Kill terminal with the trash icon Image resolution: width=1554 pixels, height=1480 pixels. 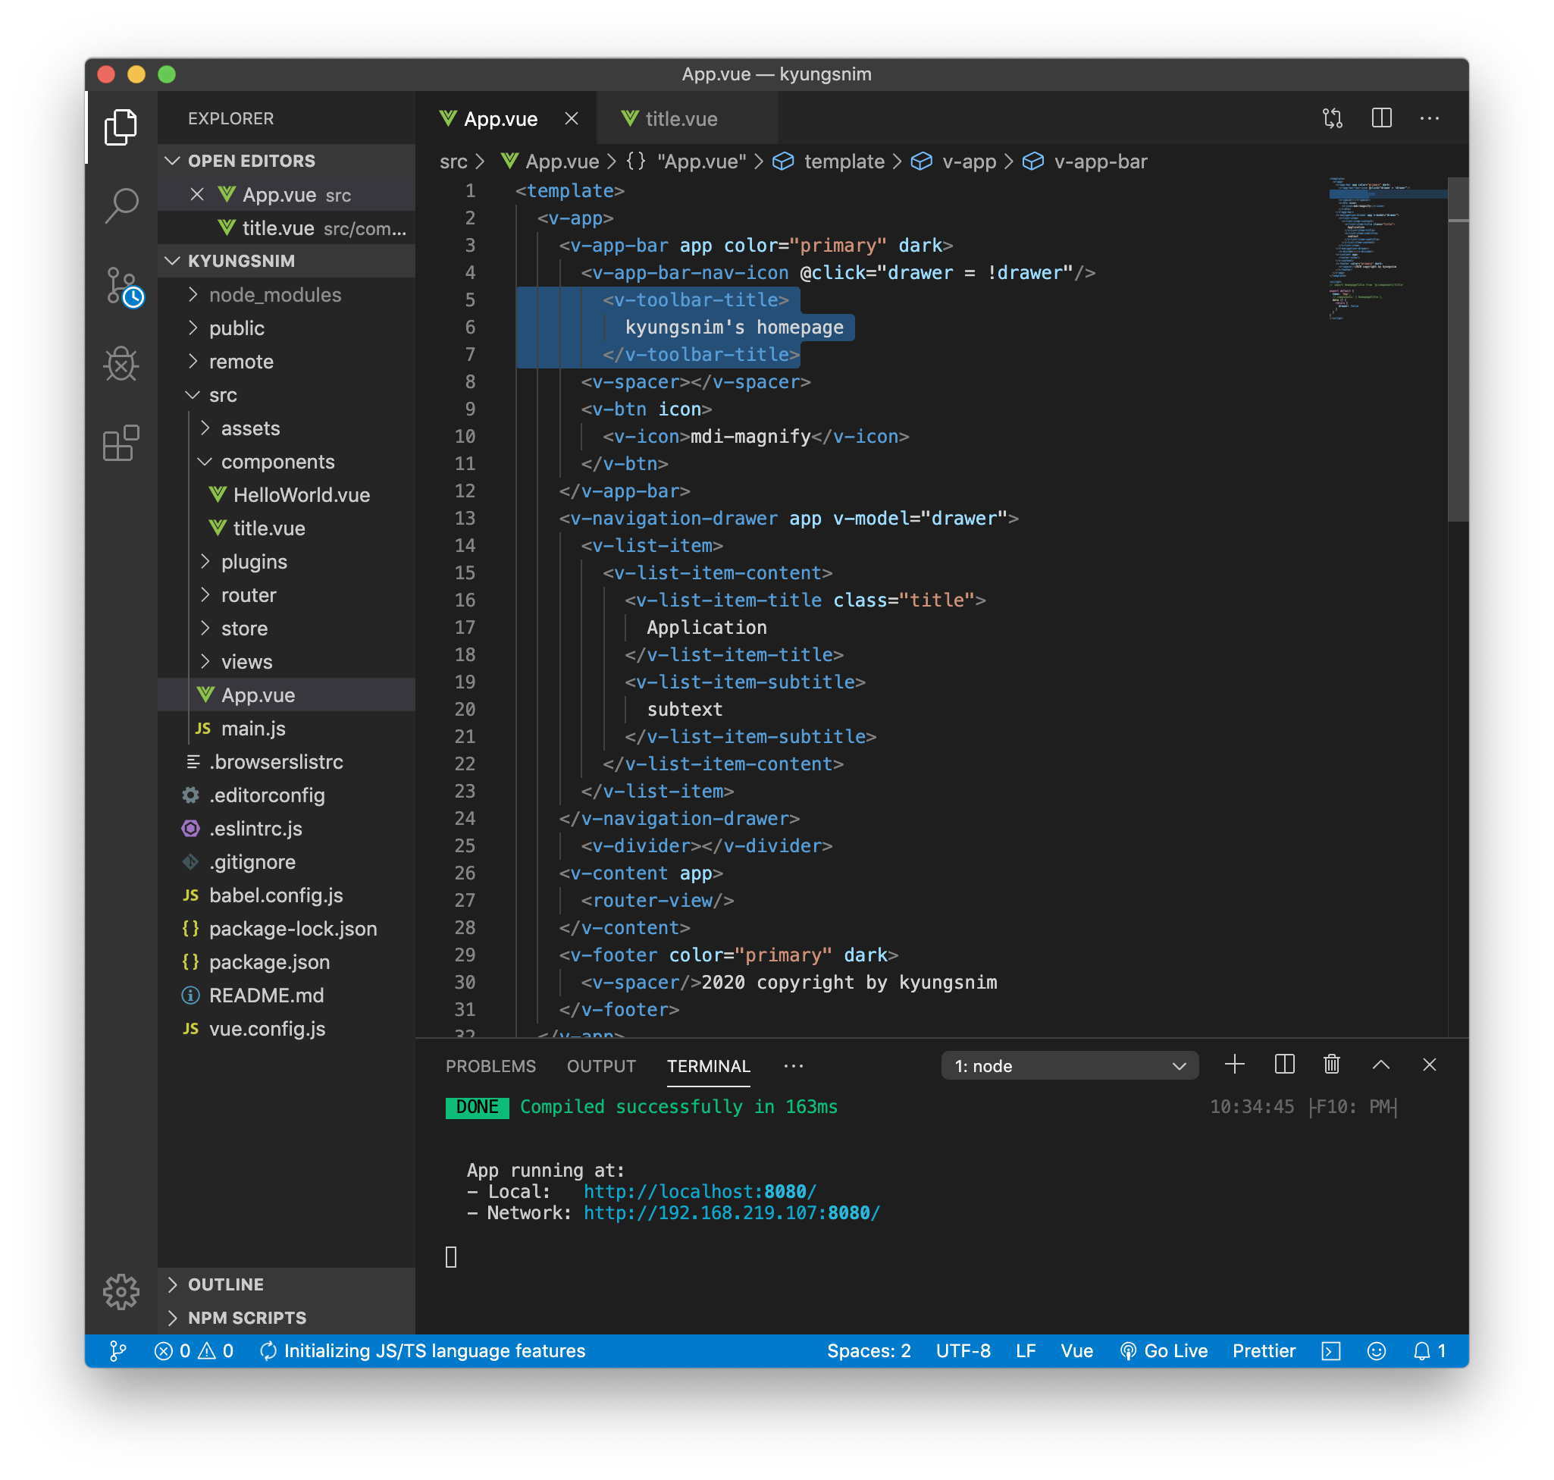click(x=1332, y=1065)
